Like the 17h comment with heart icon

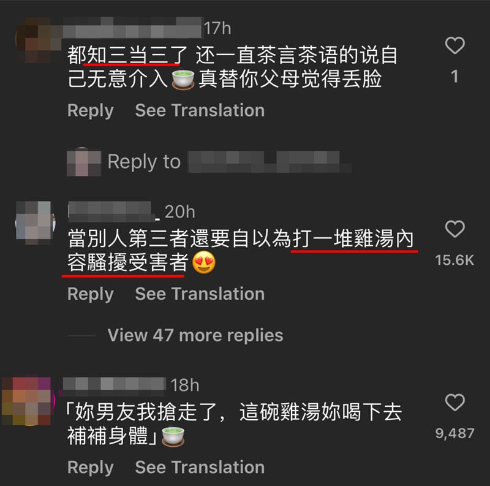(454, 45)
